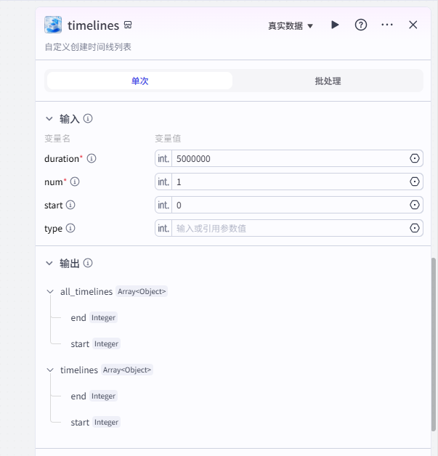Select end under timelines output

click(x=78, y=396)
